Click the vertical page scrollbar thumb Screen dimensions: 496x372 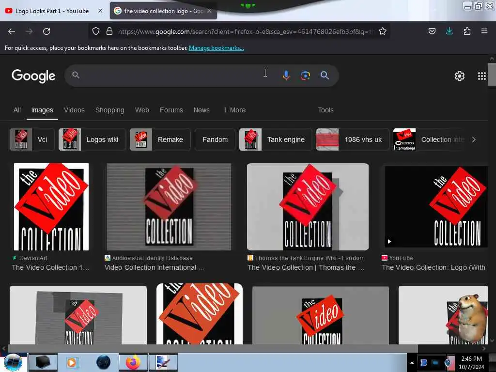coord(492,74)
